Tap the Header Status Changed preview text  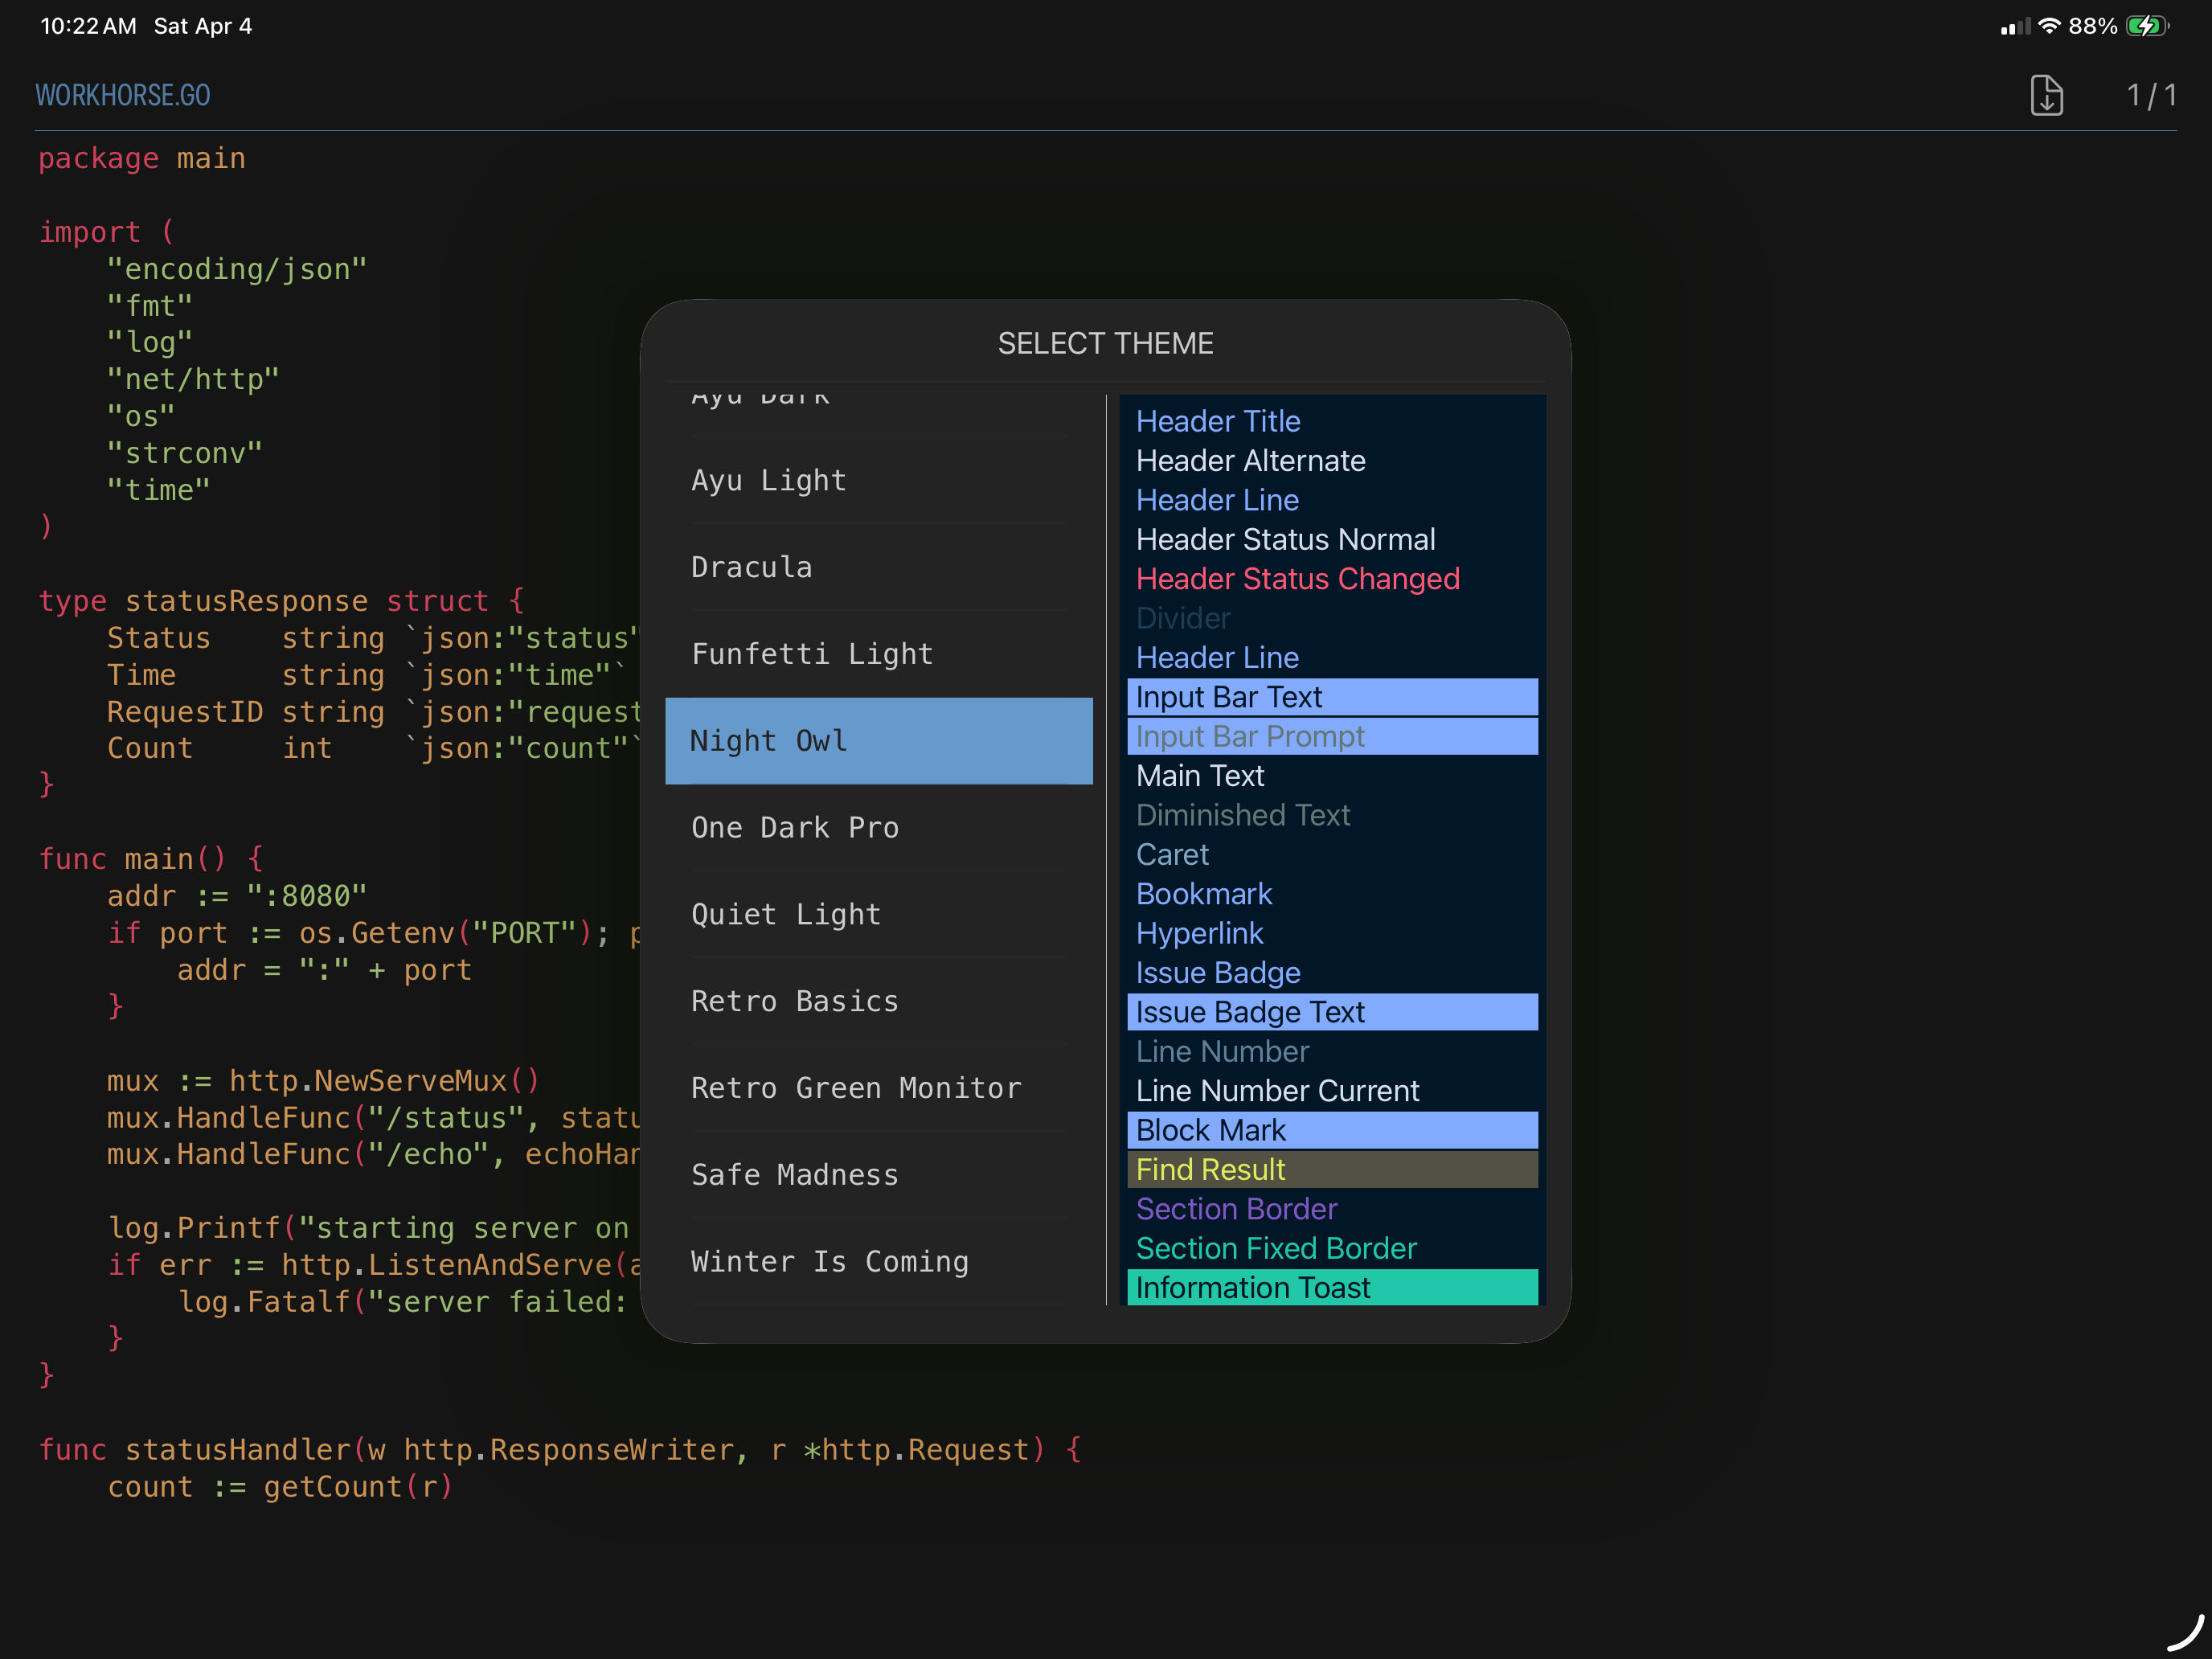[x=1297, y=579]
